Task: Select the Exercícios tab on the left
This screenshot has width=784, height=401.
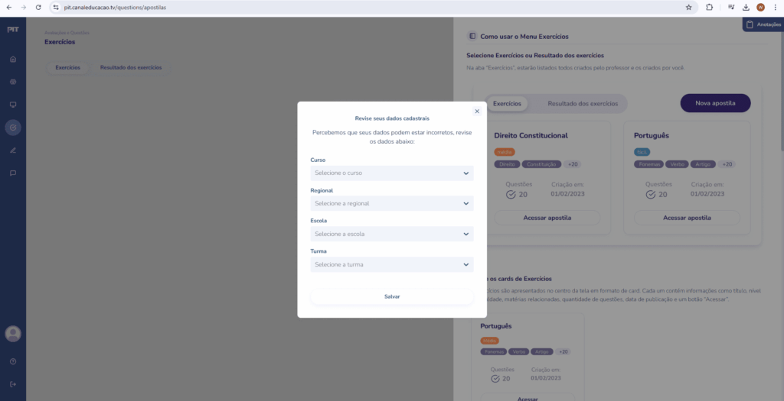Action: click(67, 68)
